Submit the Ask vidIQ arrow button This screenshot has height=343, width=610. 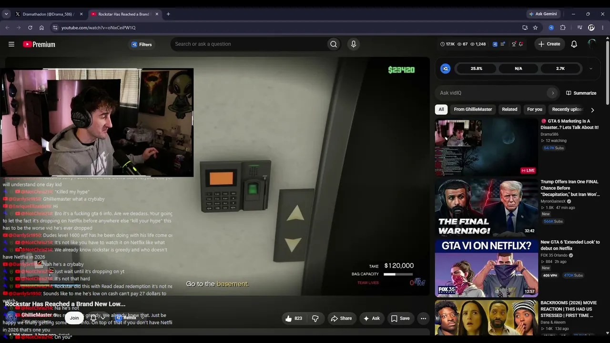click(x=553, y=93)
